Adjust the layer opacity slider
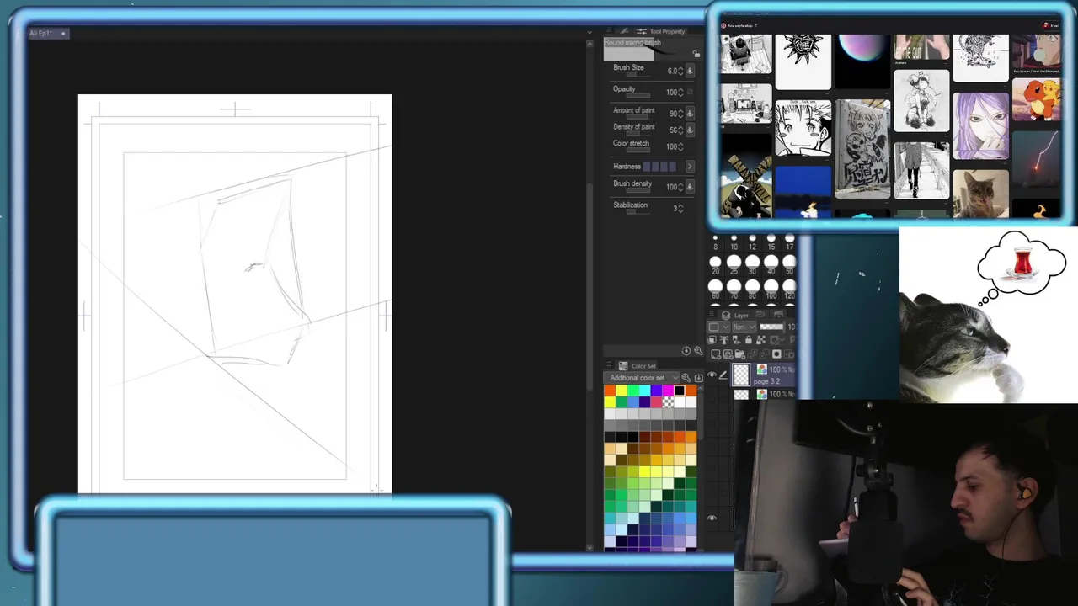This screenshot has width=1078, height=606. pos(771,327)
